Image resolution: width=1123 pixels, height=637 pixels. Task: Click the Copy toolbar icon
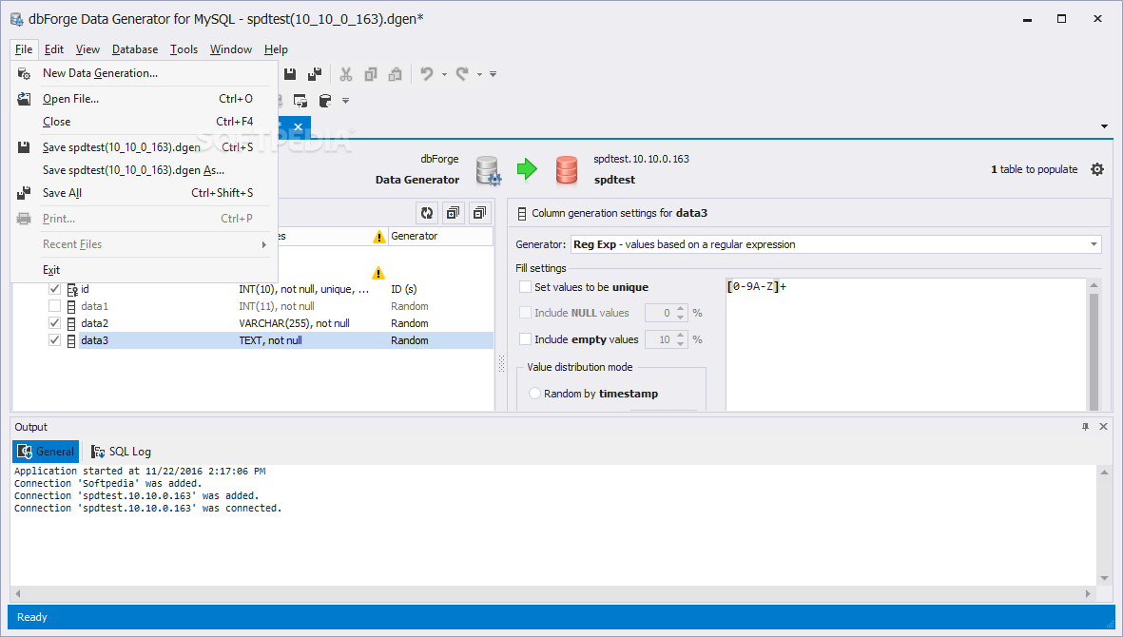pyautogui.click(x=370, y=74)
